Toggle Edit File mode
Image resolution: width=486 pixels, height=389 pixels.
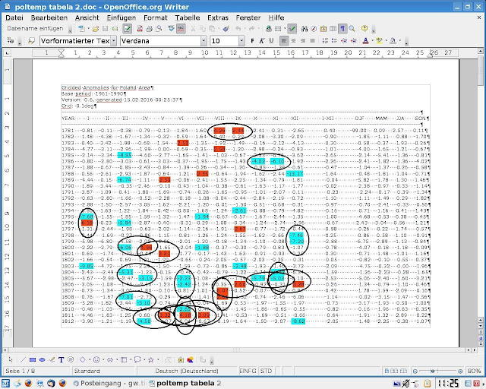127,29
